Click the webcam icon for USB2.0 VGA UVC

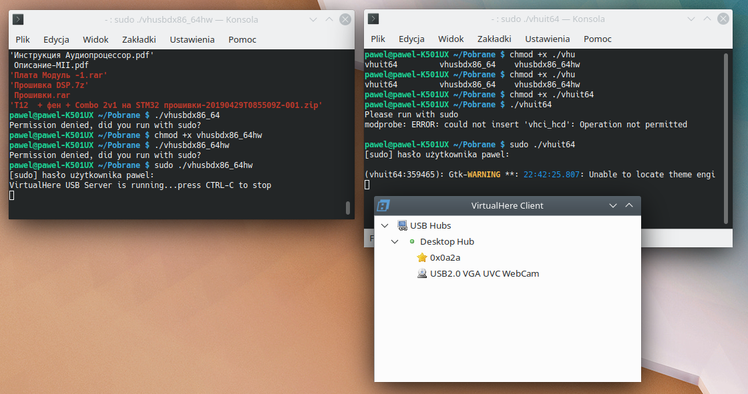(421, 274)
